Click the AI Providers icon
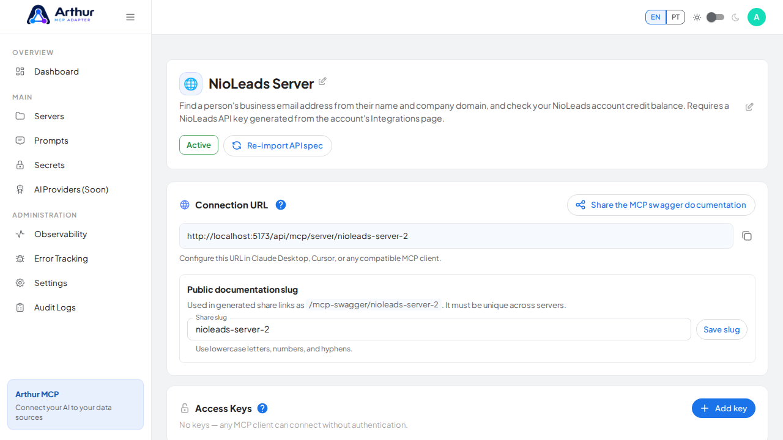The width and height of the screenshot is (783, 440). tap(20, 189)
